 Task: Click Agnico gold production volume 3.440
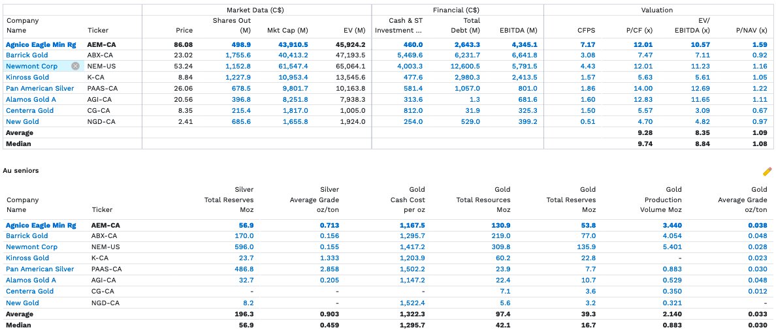[x=672, y=225]
